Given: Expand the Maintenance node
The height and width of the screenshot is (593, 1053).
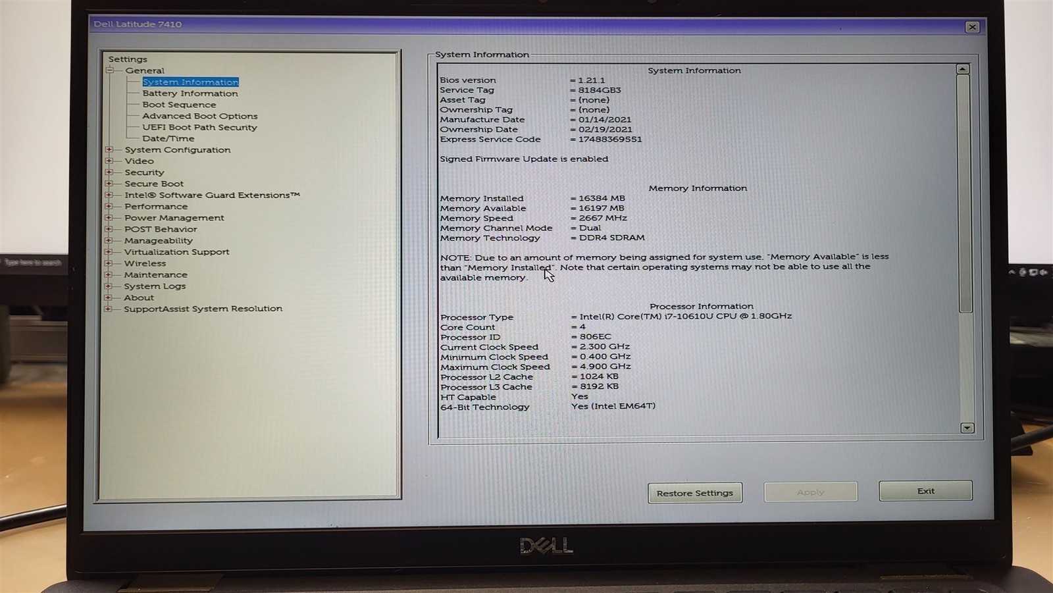Looking at the screenshot, I should pos(109,274).
